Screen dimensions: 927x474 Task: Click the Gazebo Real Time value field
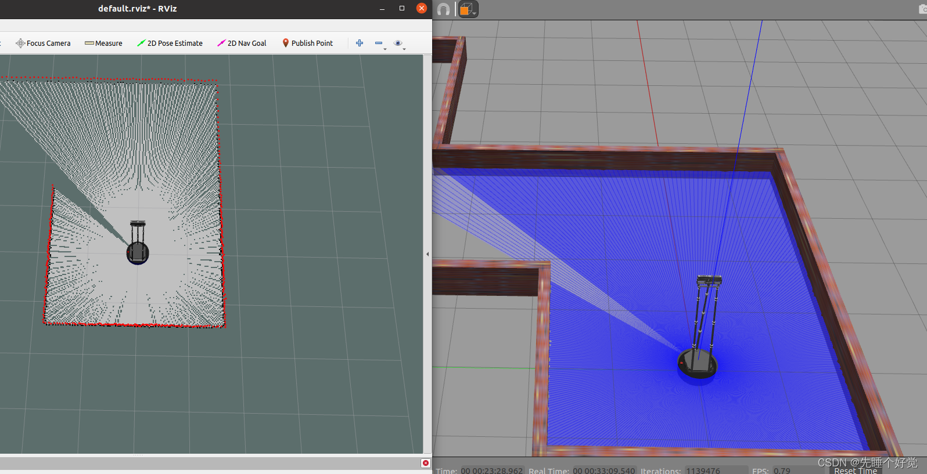[604, 471]
